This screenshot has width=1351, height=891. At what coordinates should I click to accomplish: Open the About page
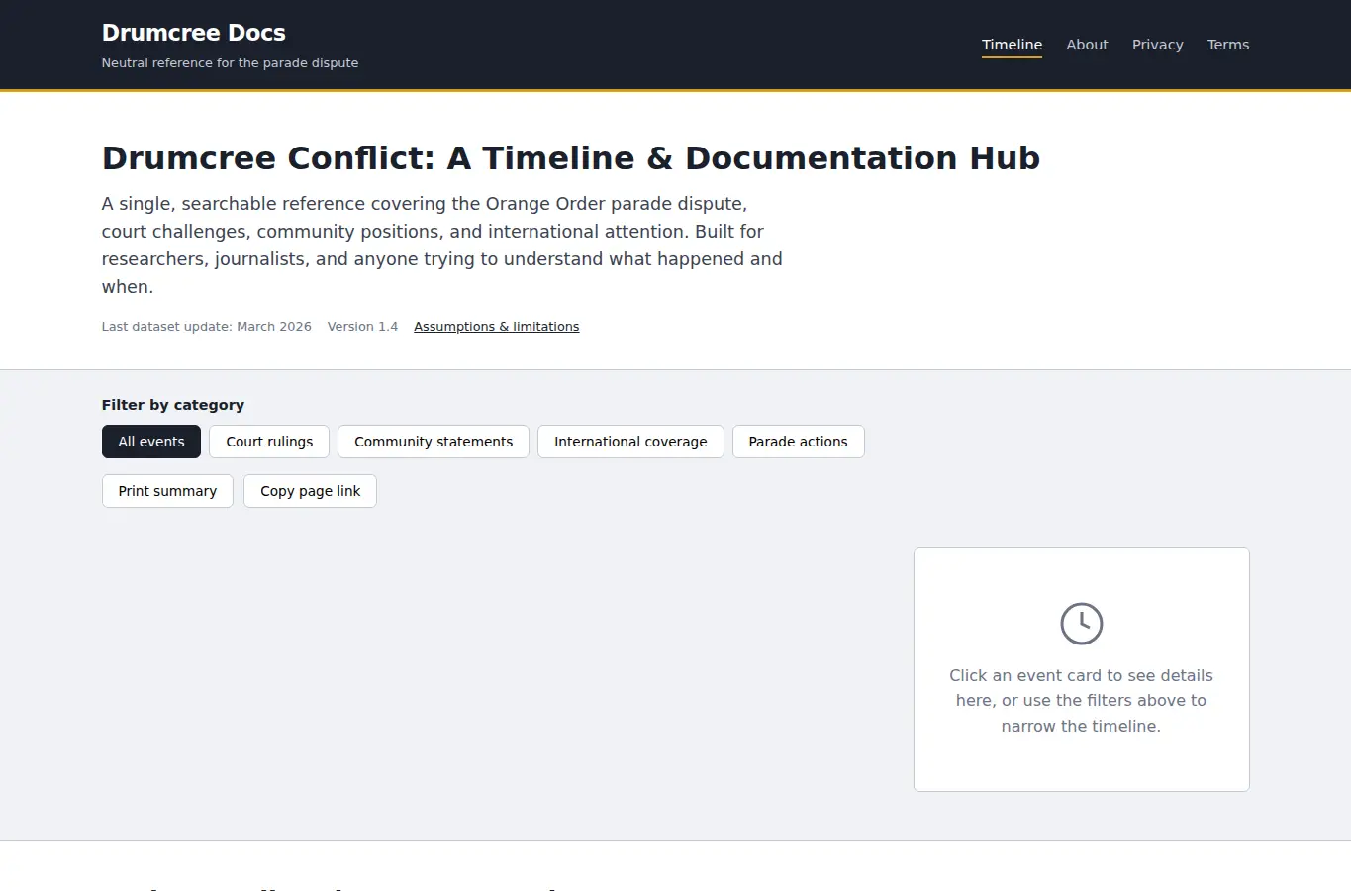pyautogui.click(x=1087, y=45)
